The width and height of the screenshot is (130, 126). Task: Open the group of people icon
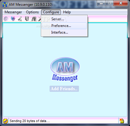coord(13,19)
